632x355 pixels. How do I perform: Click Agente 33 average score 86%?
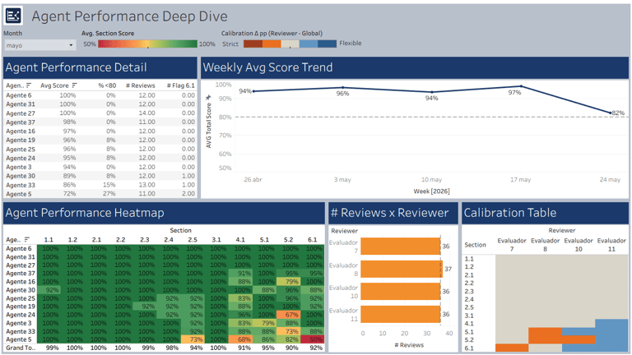pyautogui.click(x=69, y=185)
